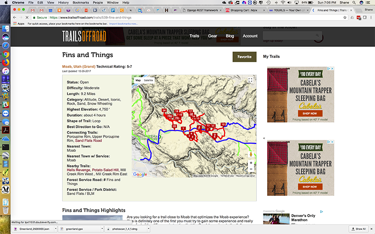
Task: Open the Apps shortcut in bookmarks bar
Action: coord(19,24)
